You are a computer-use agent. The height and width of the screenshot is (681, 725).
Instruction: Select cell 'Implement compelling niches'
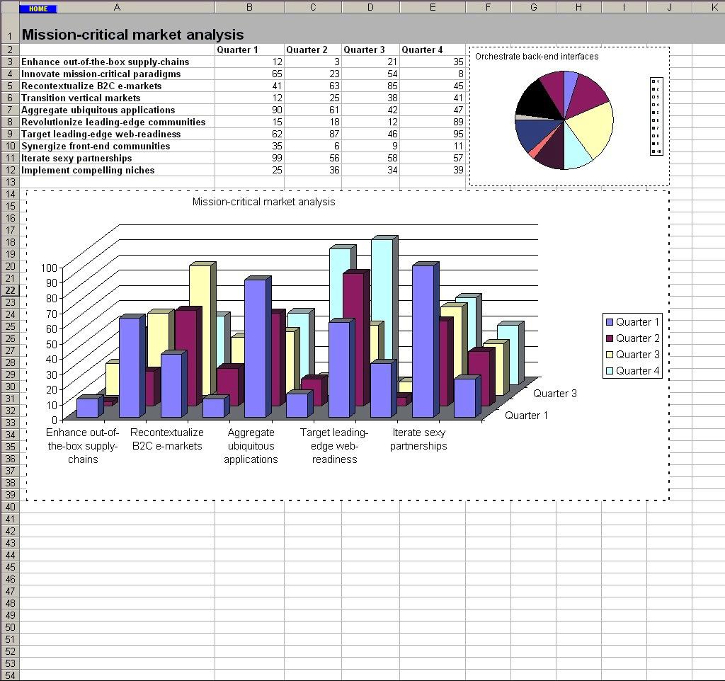pos(117,170)
